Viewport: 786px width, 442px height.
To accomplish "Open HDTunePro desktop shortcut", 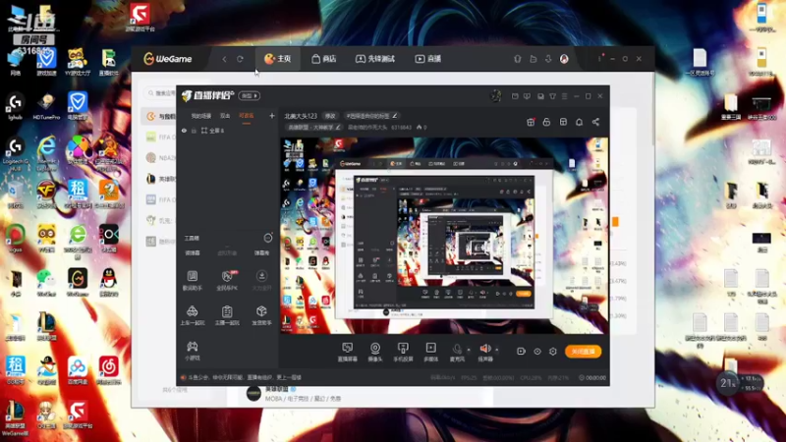I will [46, 106].
